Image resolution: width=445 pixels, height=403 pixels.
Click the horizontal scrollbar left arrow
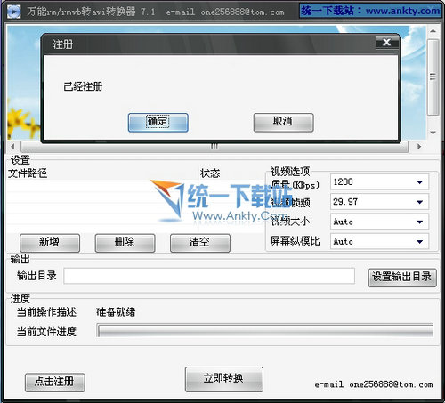(x=12, y=147)
